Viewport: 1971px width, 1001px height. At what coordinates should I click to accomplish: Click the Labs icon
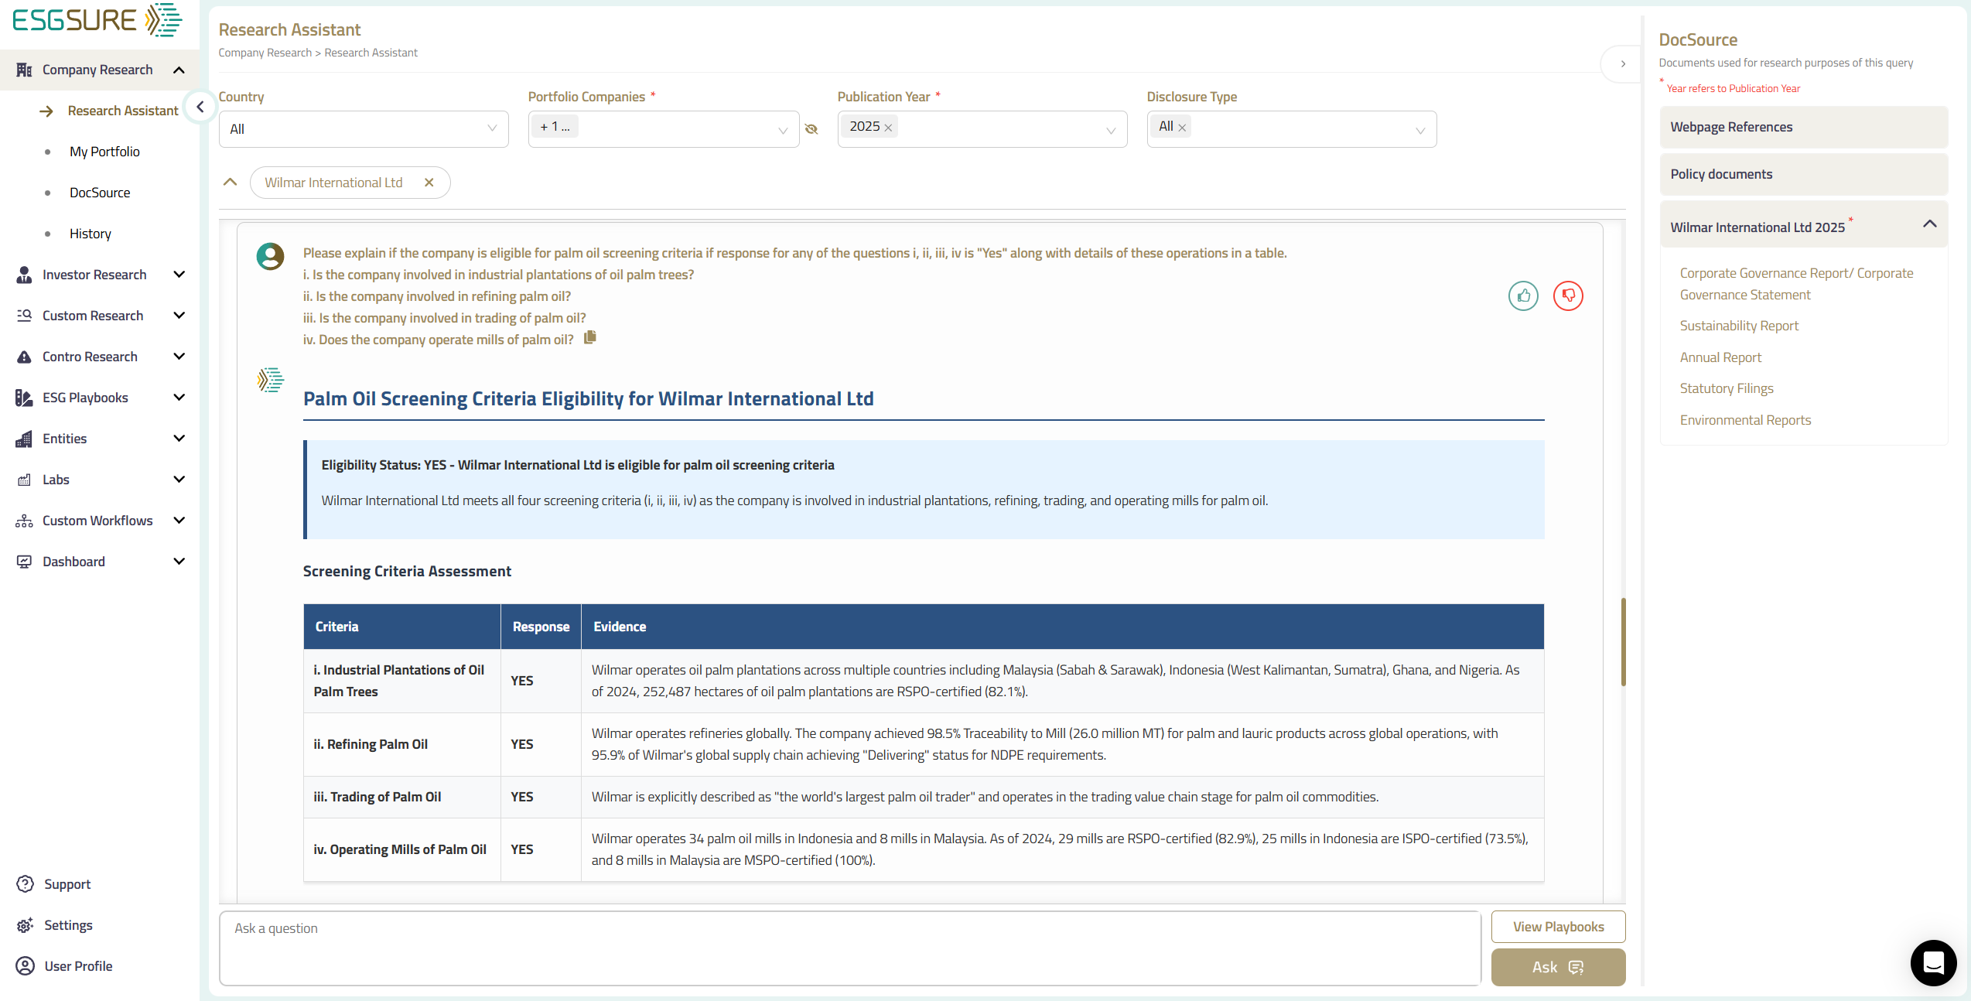(24, 480)
